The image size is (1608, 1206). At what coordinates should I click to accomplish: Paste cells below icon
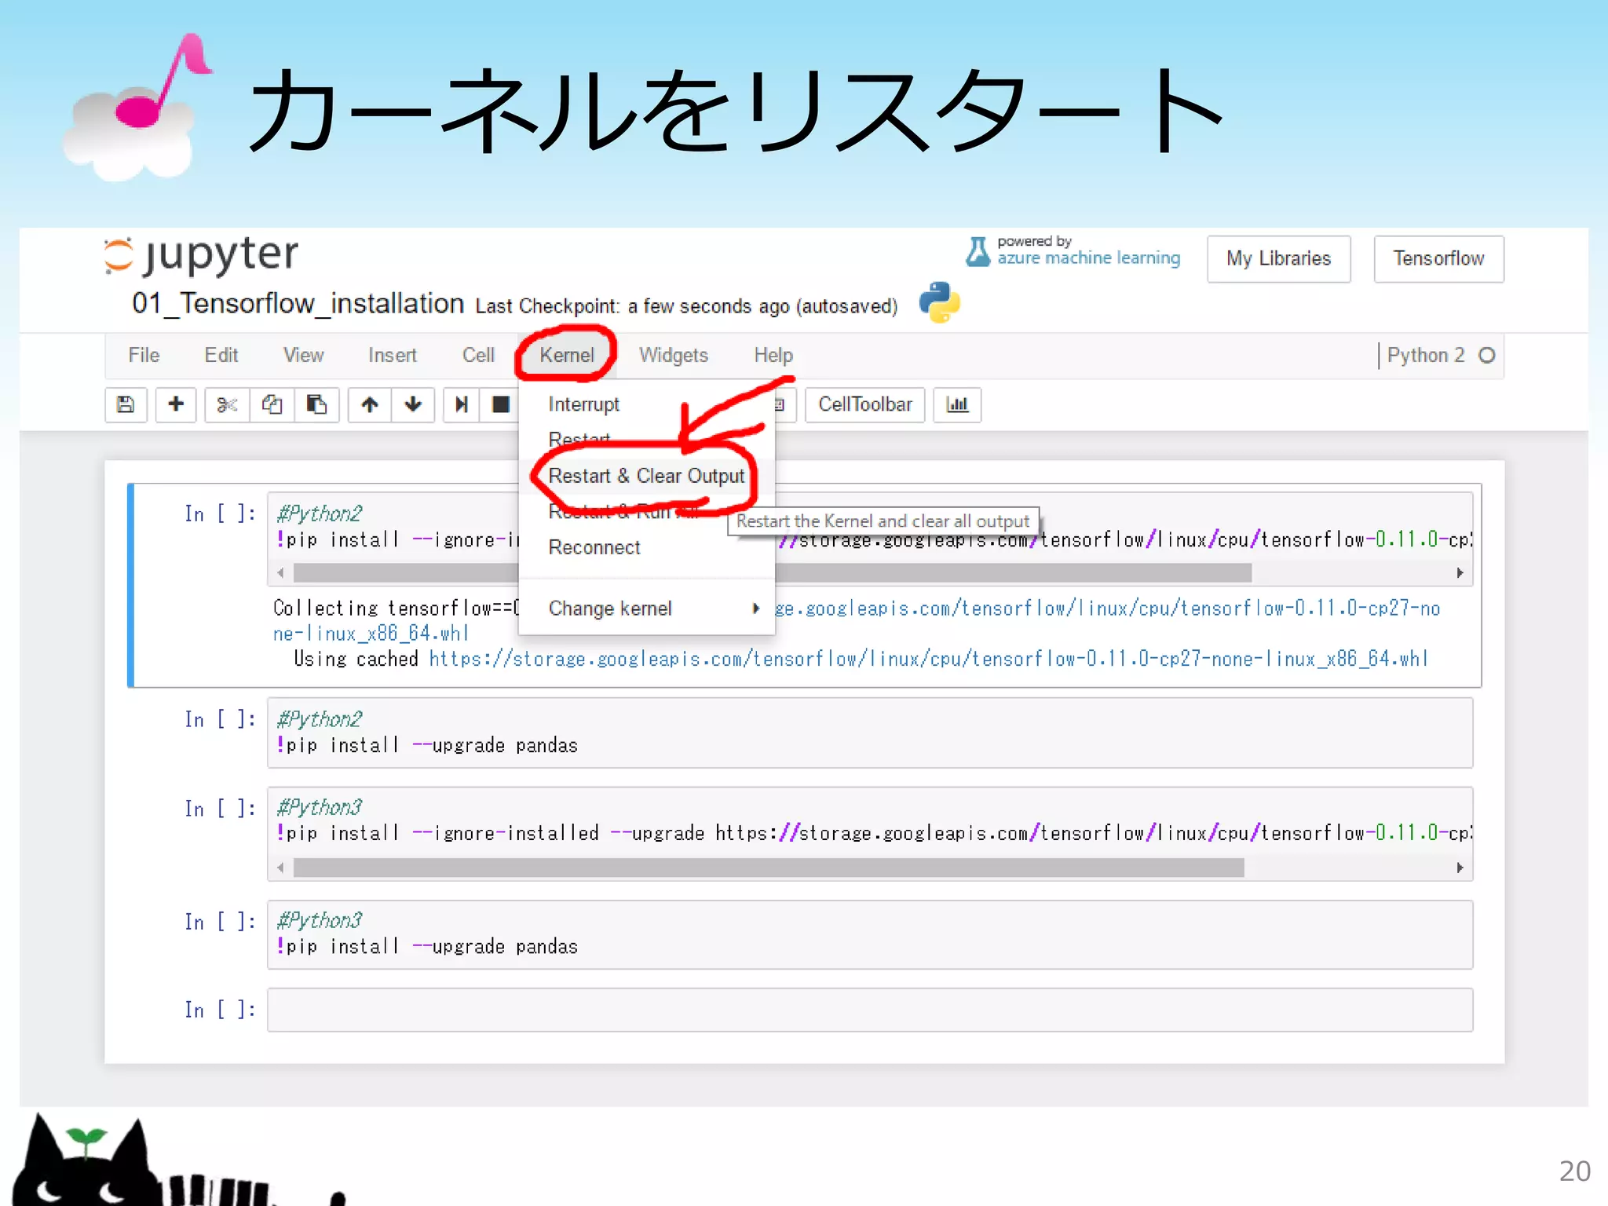[316, 404]
